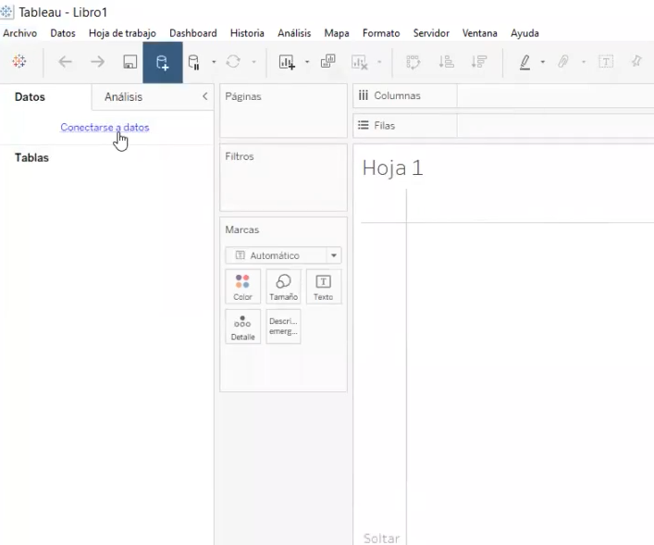
Task: Open the Hoja de trabajo menu
Action: click(122, 33)
